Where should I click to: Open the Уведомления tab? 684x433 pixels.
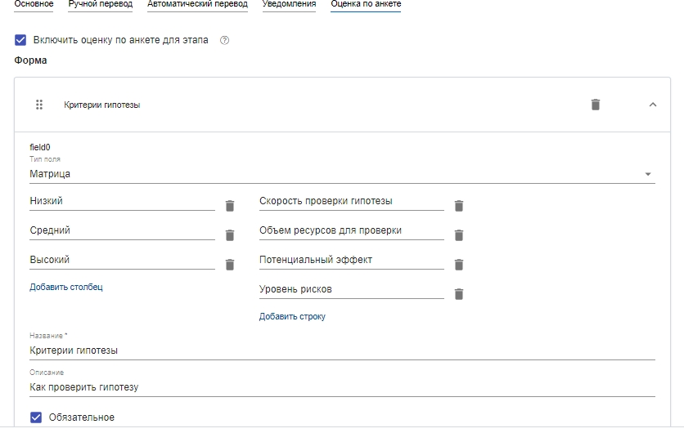[x=289, y=4]
